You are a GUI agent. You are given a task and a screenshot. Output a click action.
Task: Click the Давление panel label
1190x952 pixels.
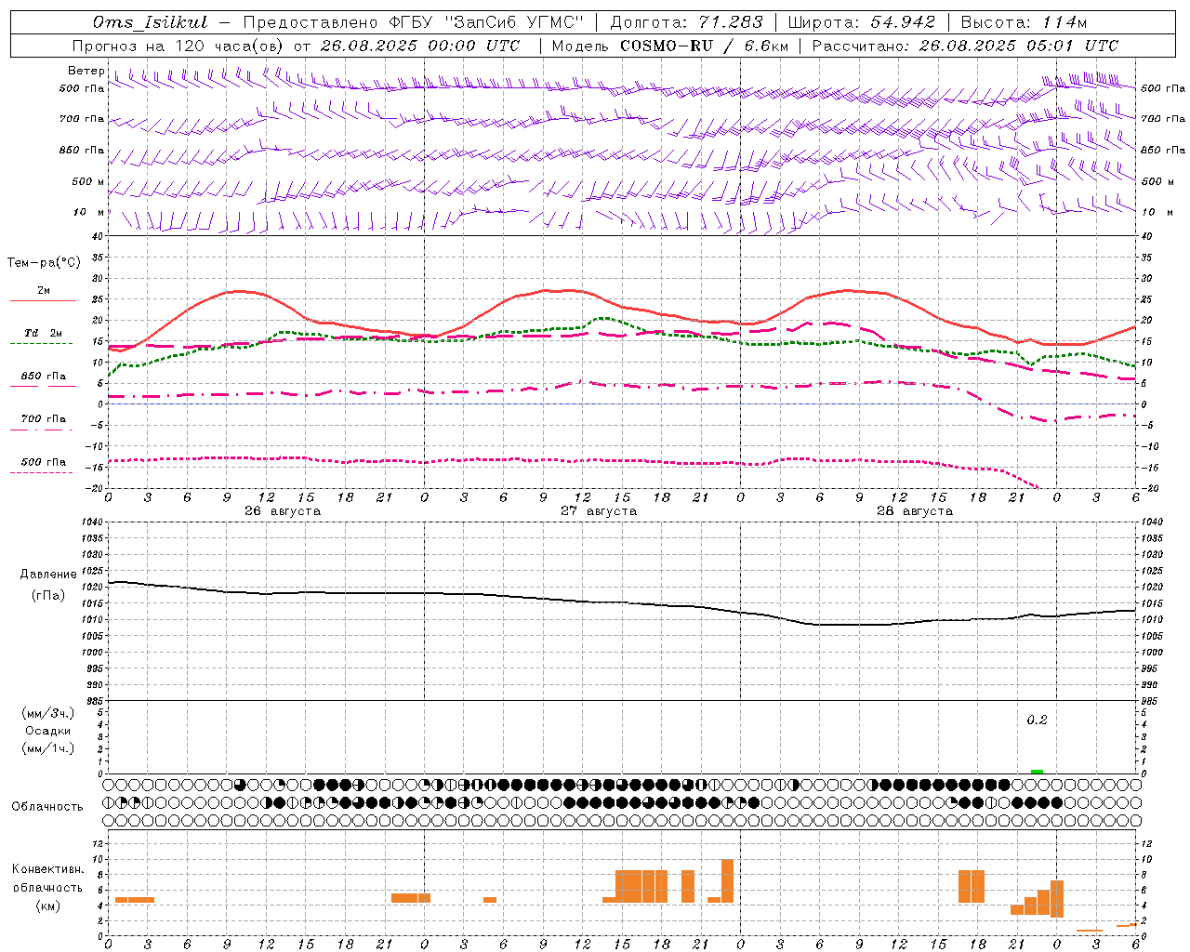[x=48, y=575]
